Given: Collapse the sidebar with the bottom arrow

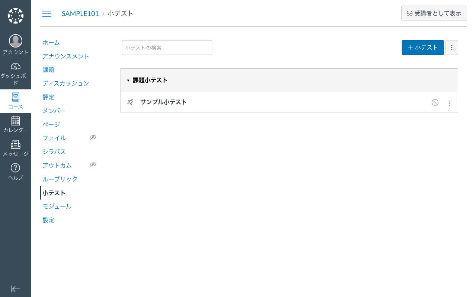Looking at the screenshot, I should click(15, 289).
